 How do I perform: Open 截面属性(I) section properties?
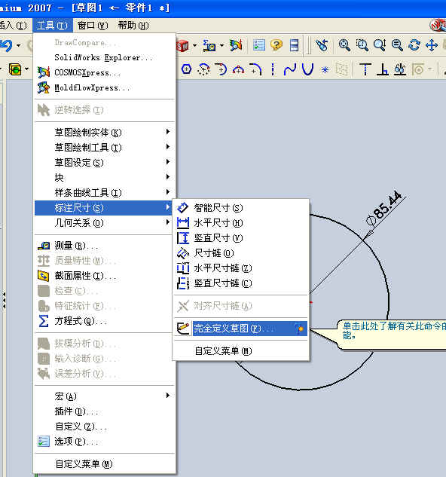coord(105,276)
